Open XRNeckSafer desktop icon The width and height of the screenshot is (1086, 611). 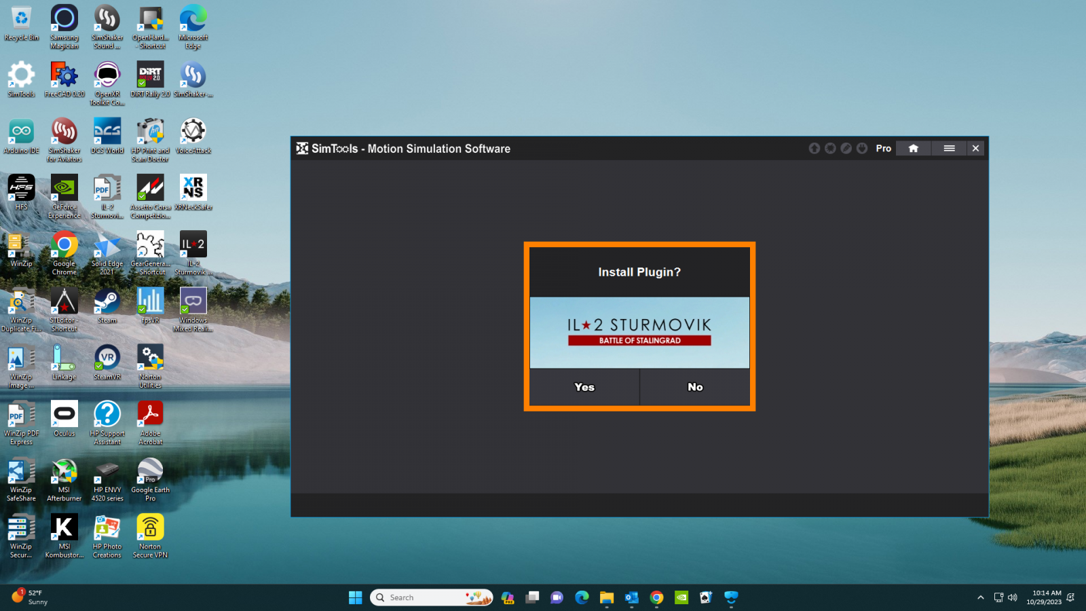pyautogui.click(x=193, y=193)
